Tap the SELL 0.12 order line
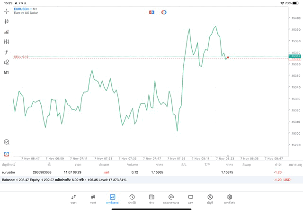 point(21,56)
